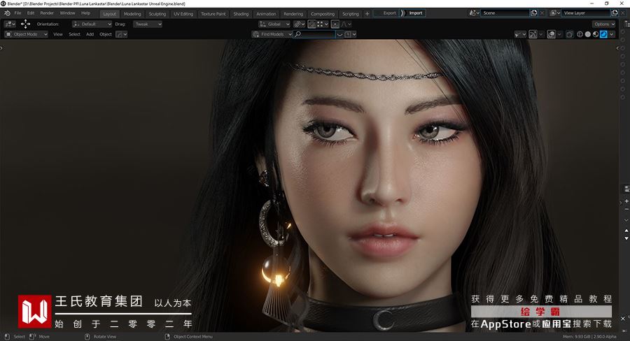Open the Drag Tweak dropdown

pyautogui.click(x=148, y=24)
